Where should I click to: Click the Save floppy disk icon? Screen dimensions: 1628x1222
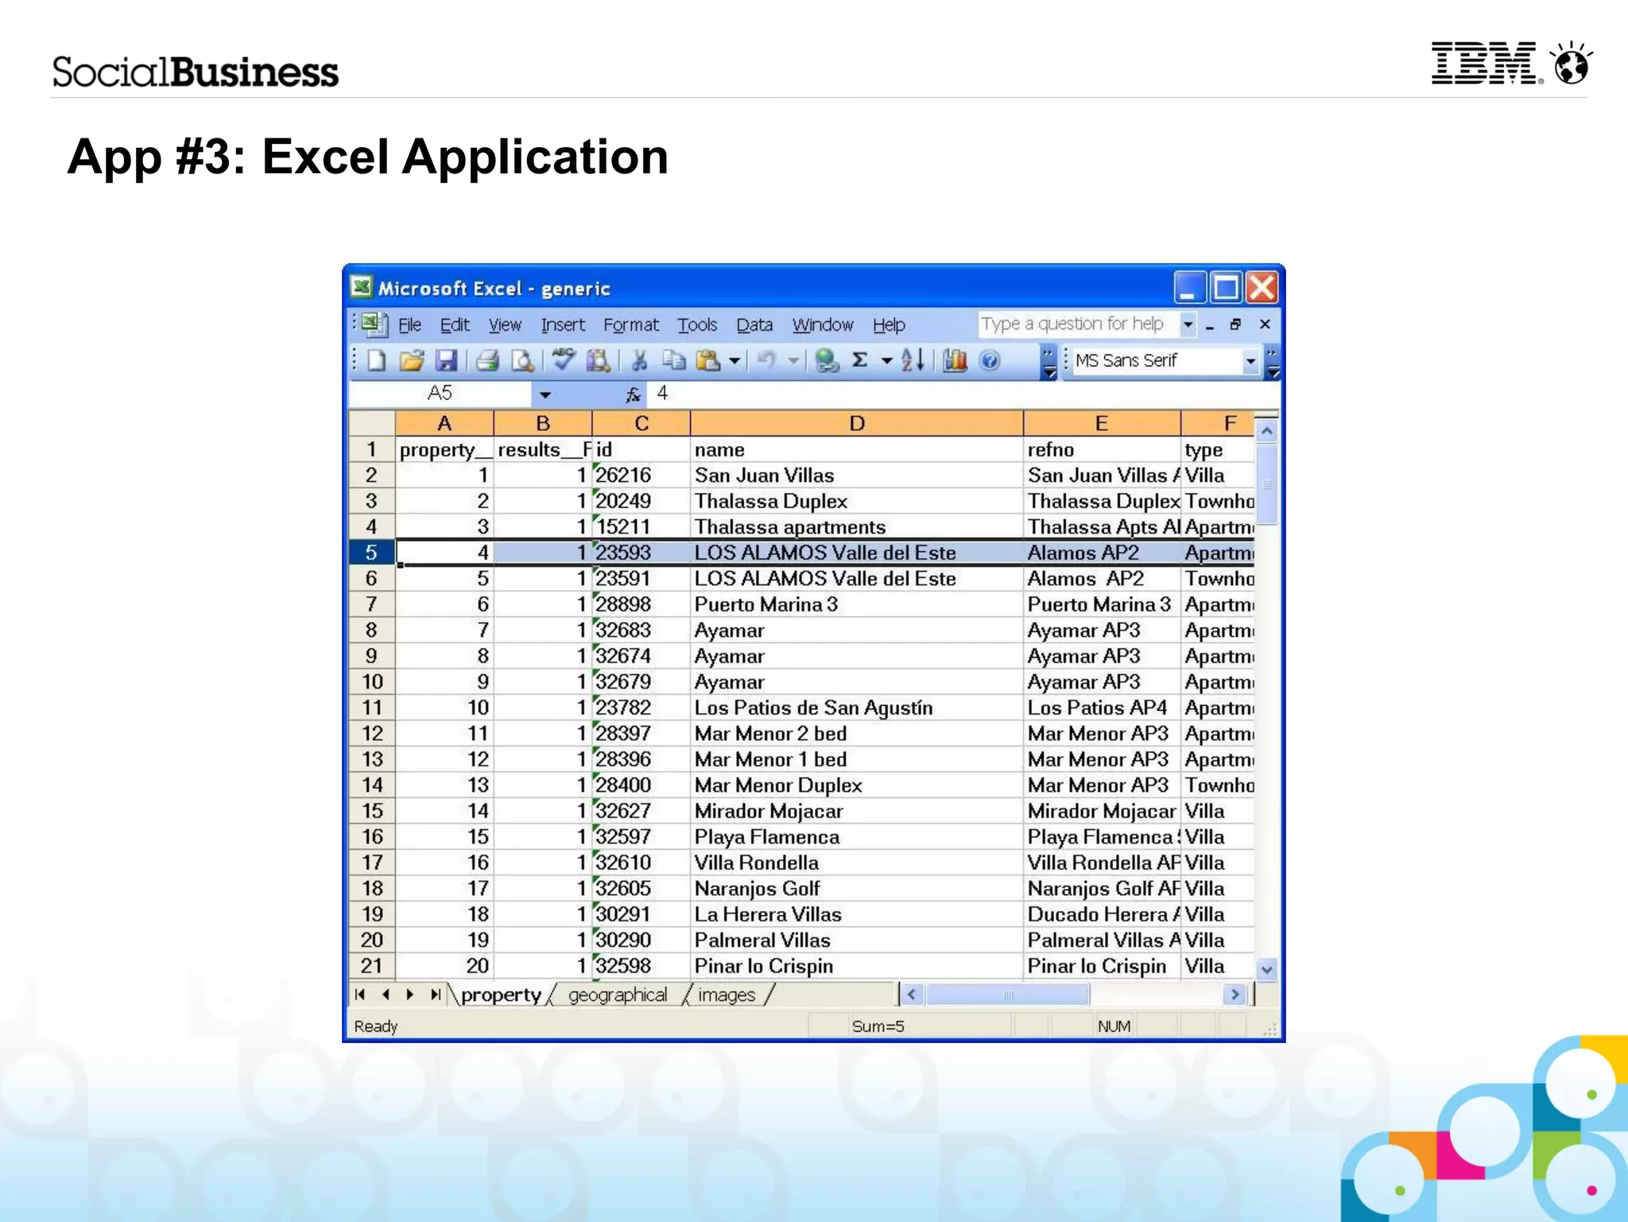click(446, 361)
